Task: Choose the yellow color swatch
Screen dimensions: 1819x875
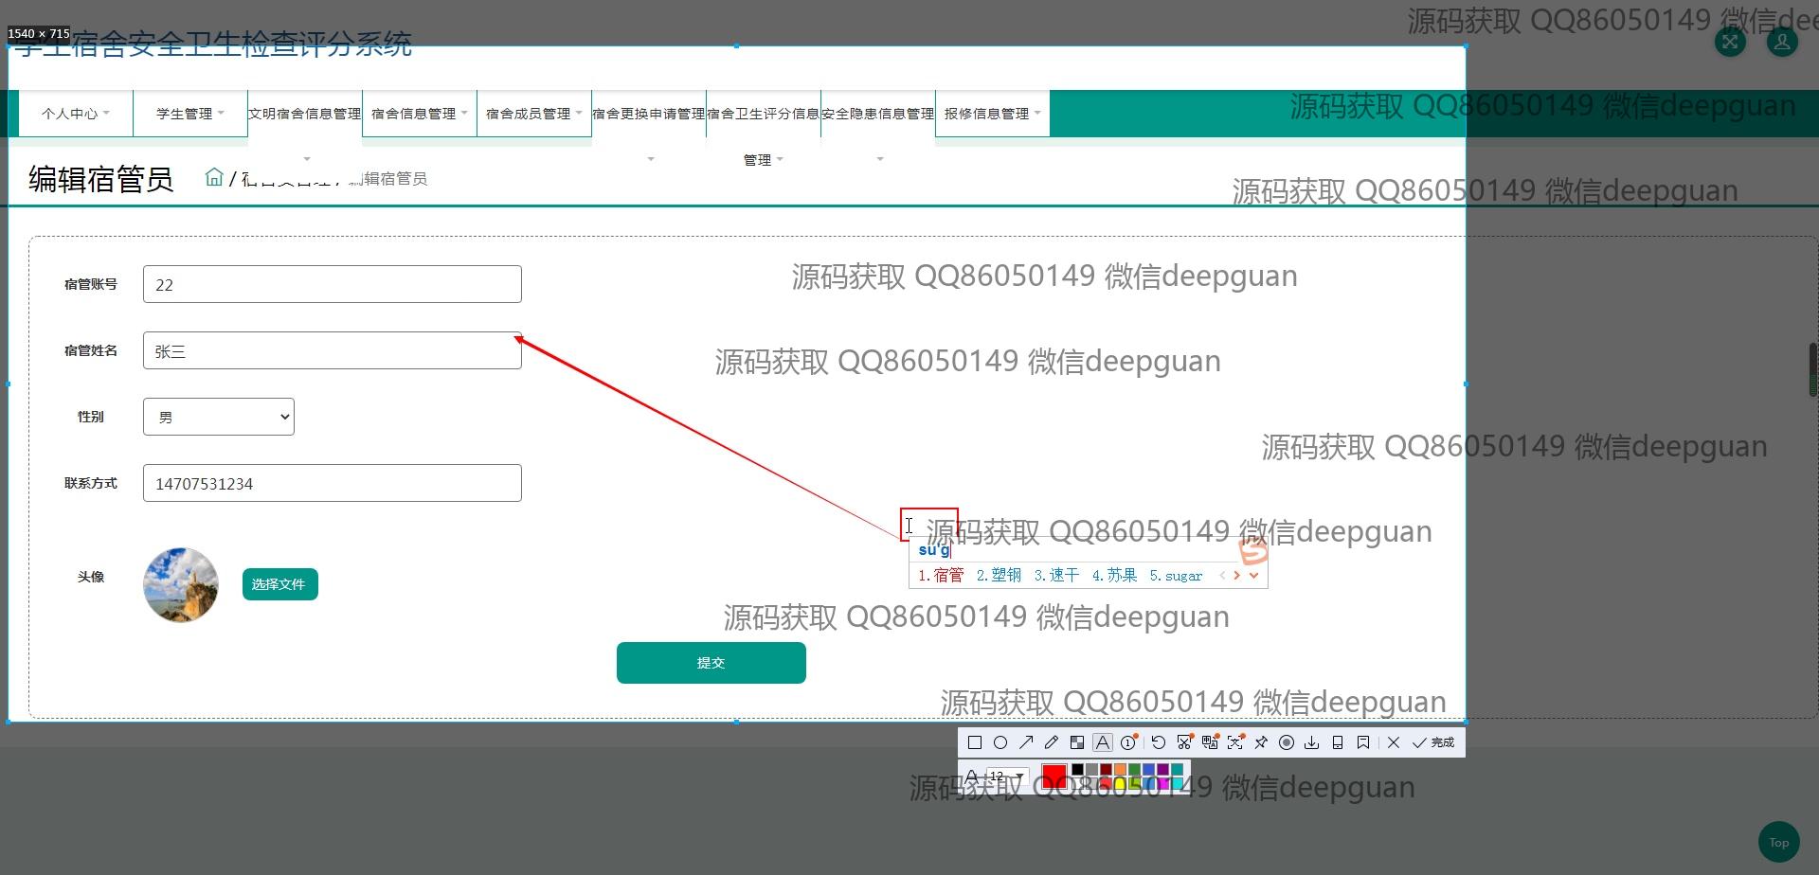Action: coord(1120,783)
